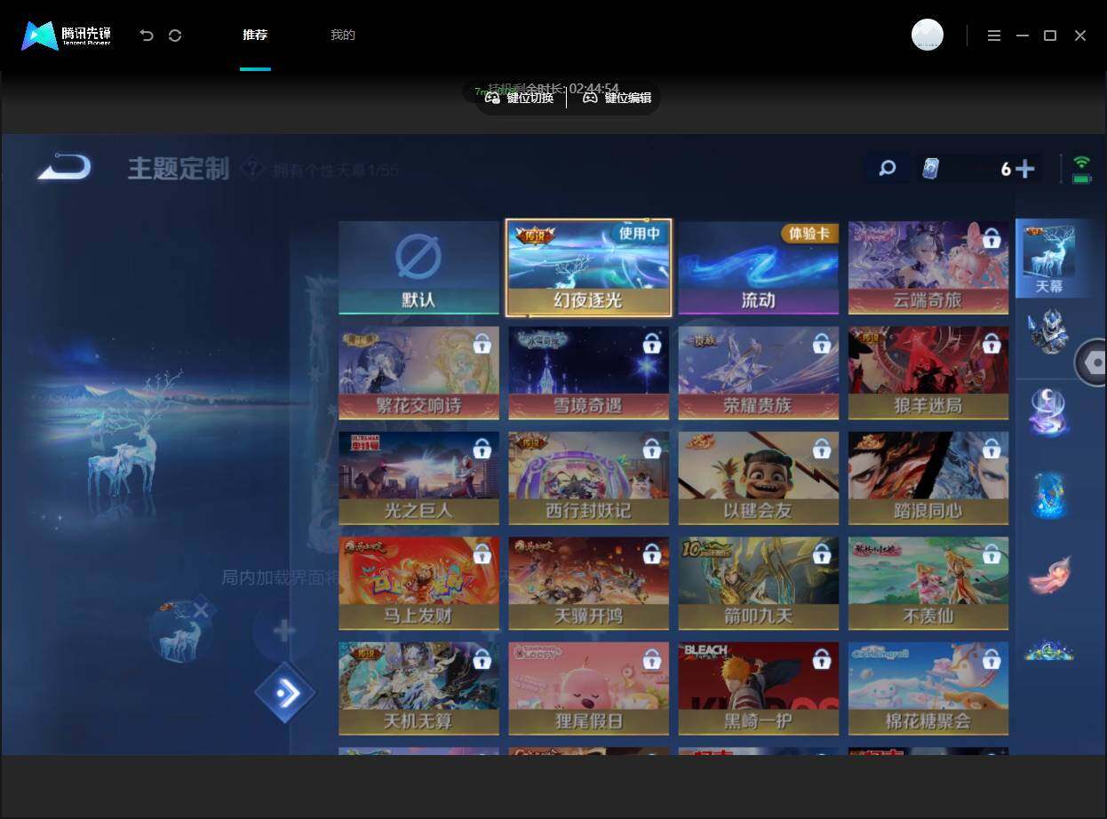
Task: Open the magnifier search in the game header
Action: 887,168
